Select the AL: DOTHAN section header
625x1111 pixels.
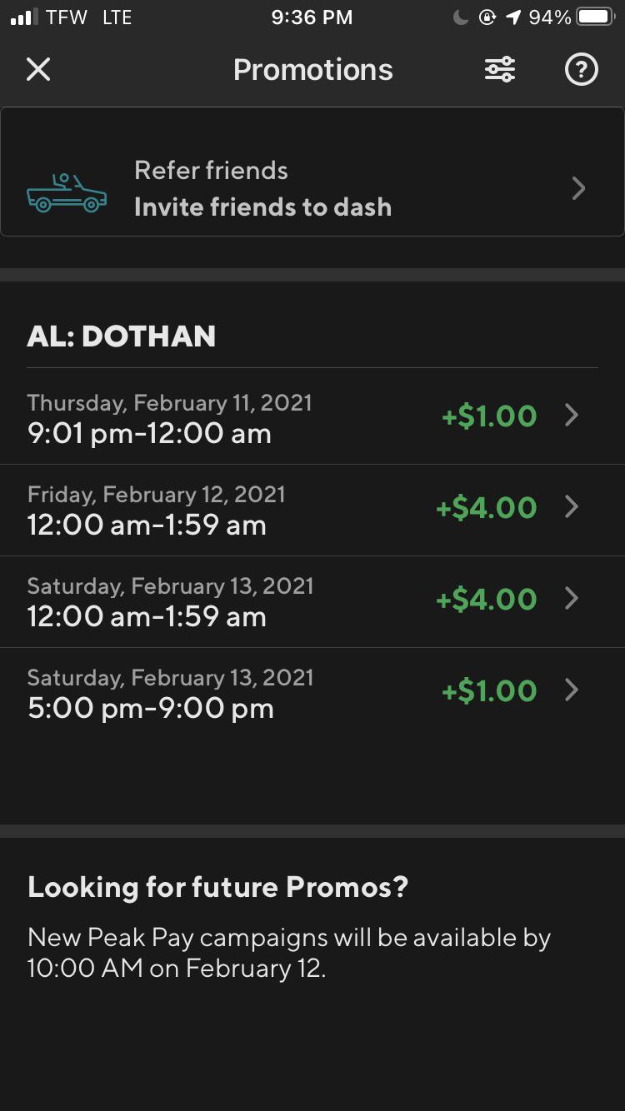pyautogui.click(x=122, y=336)
